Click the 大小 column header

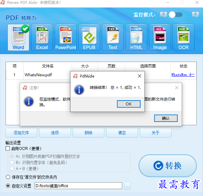[85, 66]
